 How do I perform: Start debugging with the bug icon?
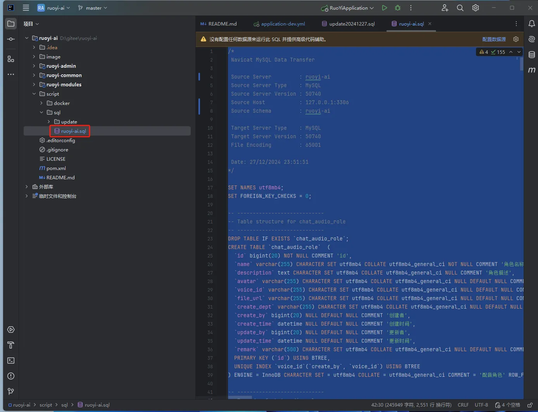pyautogui.click(x=397, y=8)
